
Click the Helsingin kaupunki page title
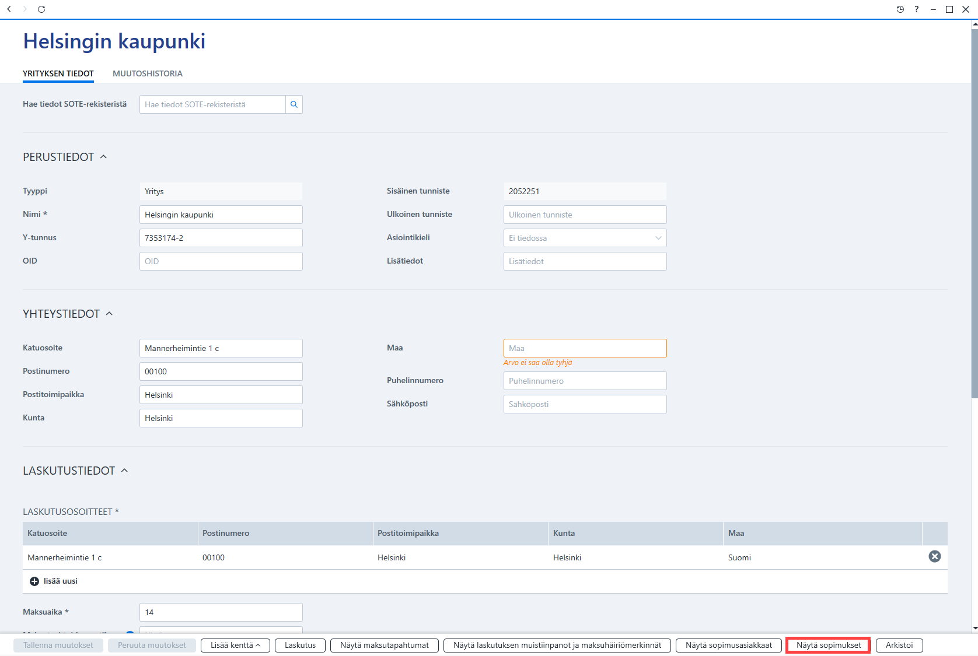pos(114,41)
